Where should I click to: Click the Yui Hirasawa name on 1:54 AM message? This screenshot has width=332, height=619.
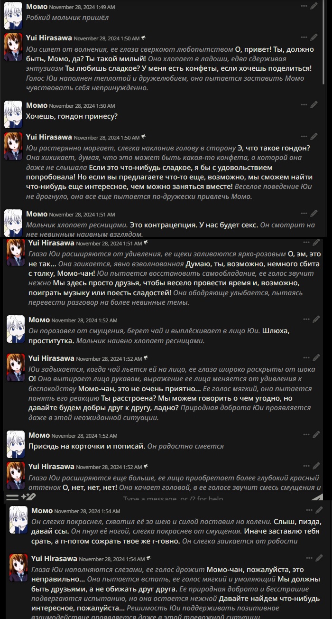55,559
